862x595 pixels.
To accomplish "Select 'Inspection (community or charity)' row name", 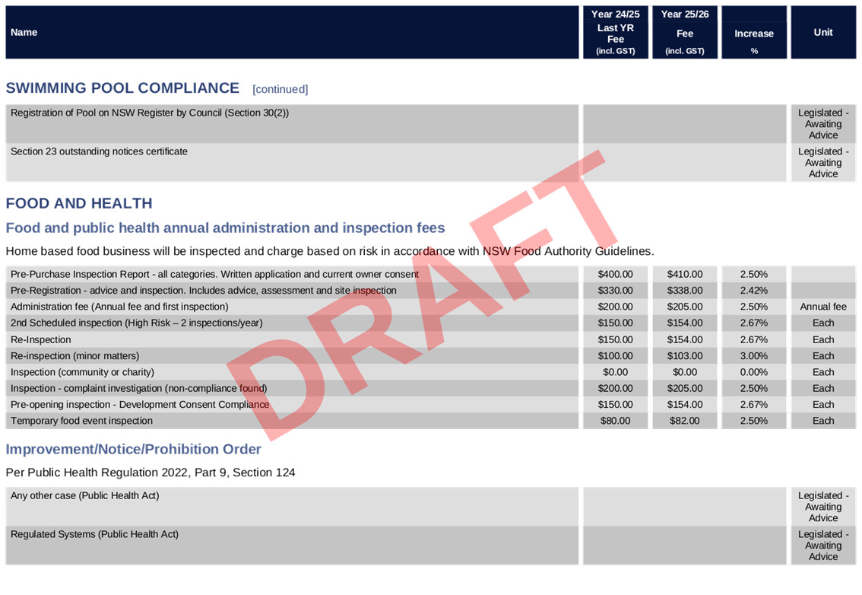I will 82,372.
